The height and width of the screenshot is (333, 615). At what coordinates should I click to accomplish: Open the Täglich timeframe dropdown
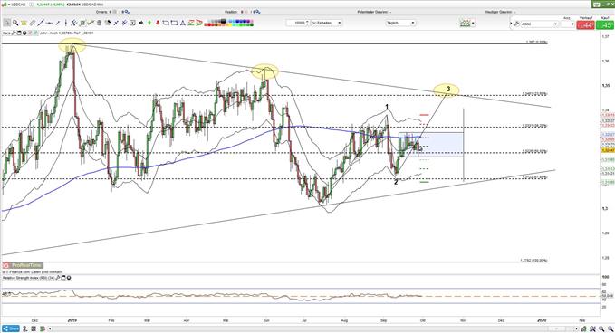click(x=400, y=23)
